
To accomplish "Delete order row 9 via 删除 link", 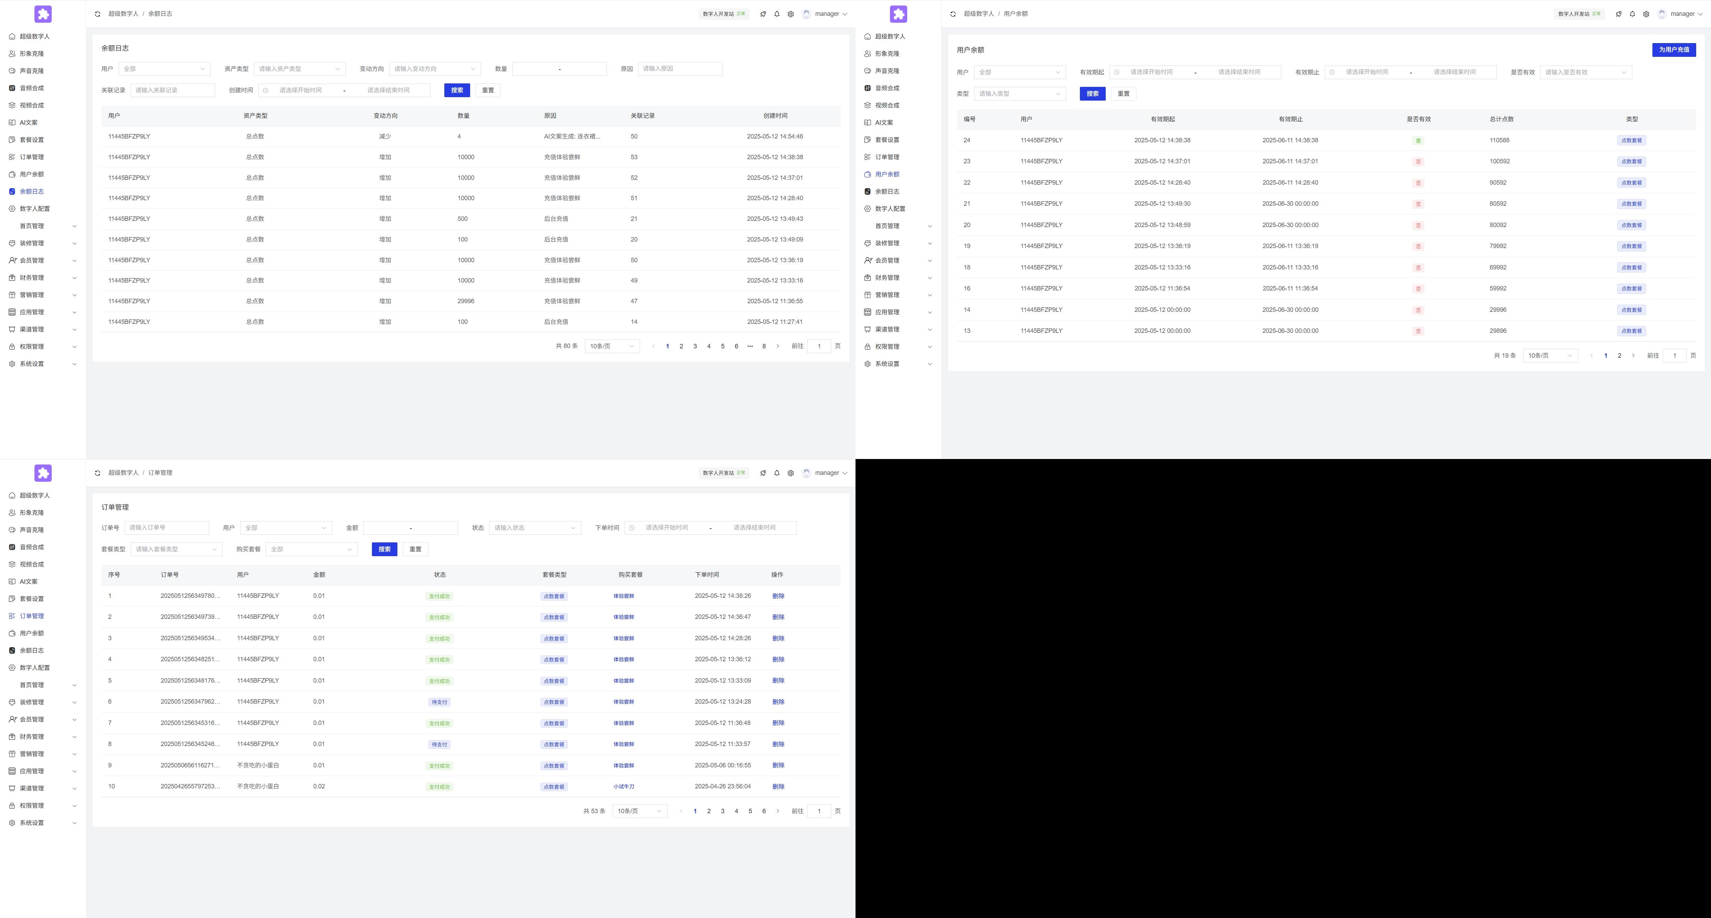I will point(778,765).
